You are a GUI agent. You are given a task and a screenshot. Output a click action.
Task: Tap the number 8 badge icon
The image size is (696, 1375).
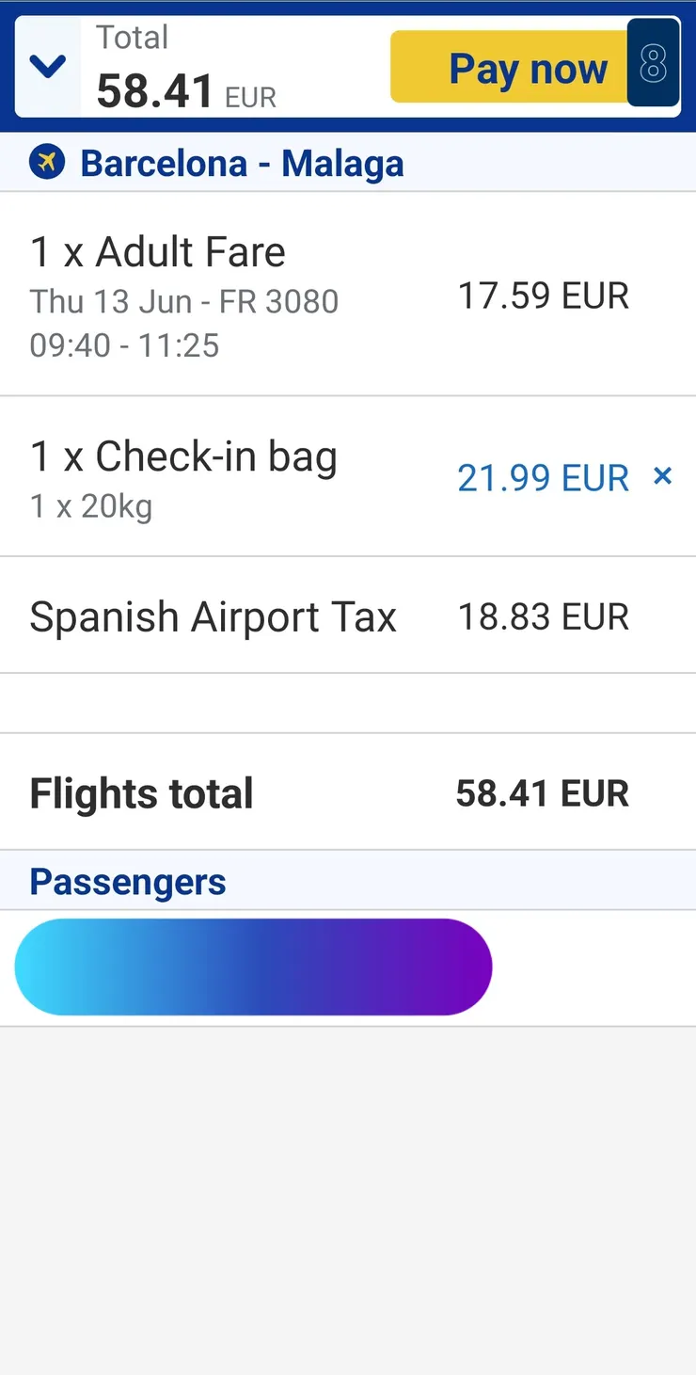[653, 63]
